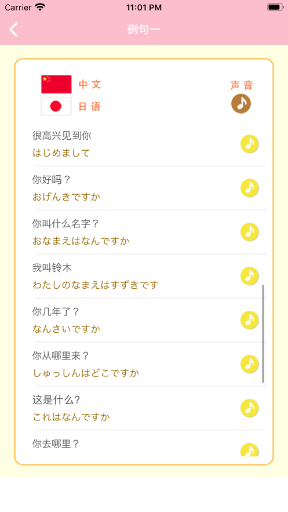
Task: Select the 中文 language label
Action: tap(90, 84)
